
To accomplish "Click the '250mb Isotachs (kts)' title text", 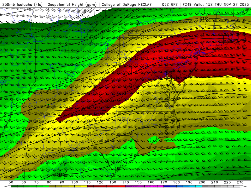I will 22,5.
